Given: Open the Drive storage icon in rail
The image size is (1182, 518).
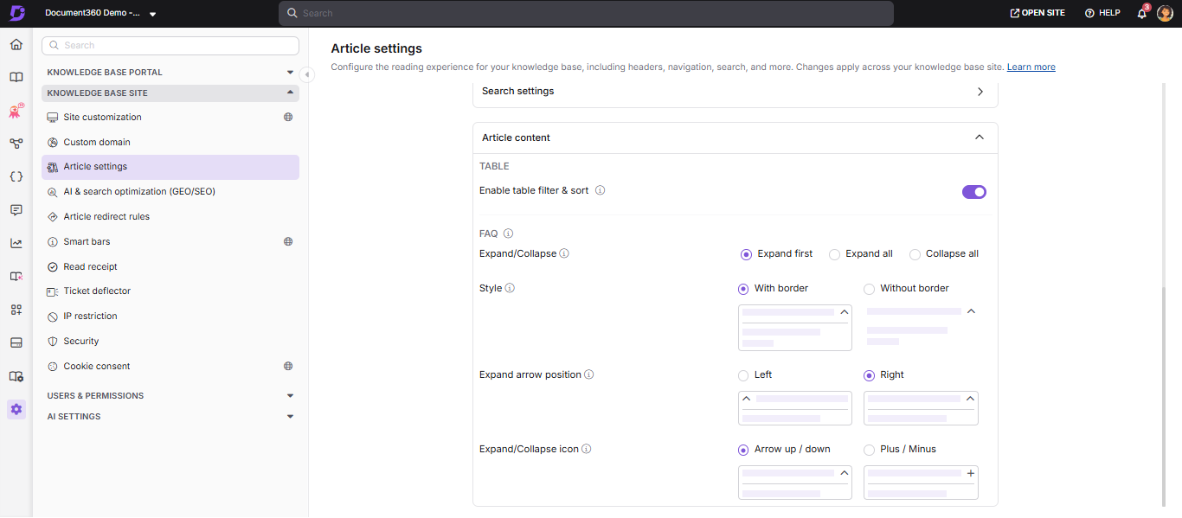Looking at the screenshot, I should pos(16,342).
